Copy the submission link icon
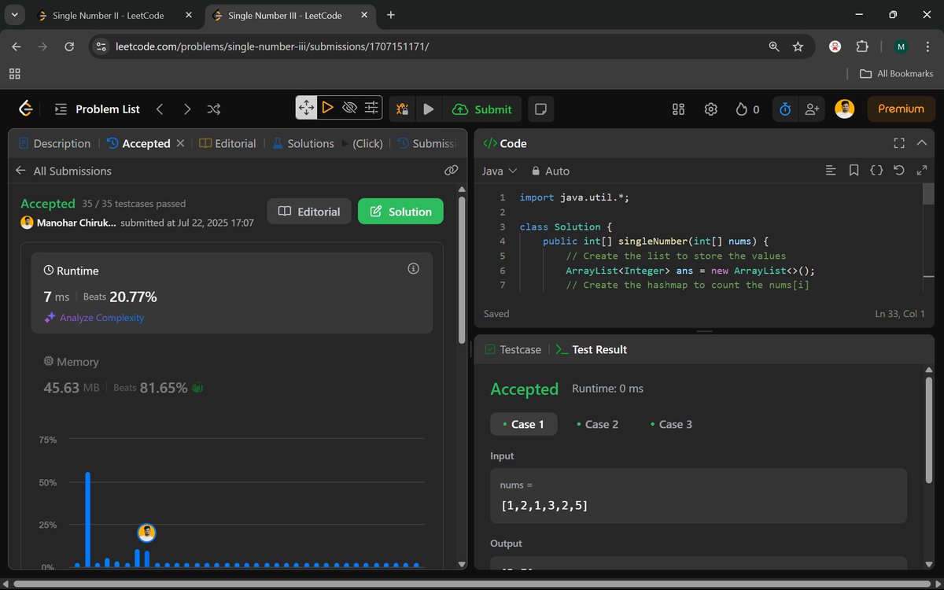 pyautogui.click(x=451, y=170)
